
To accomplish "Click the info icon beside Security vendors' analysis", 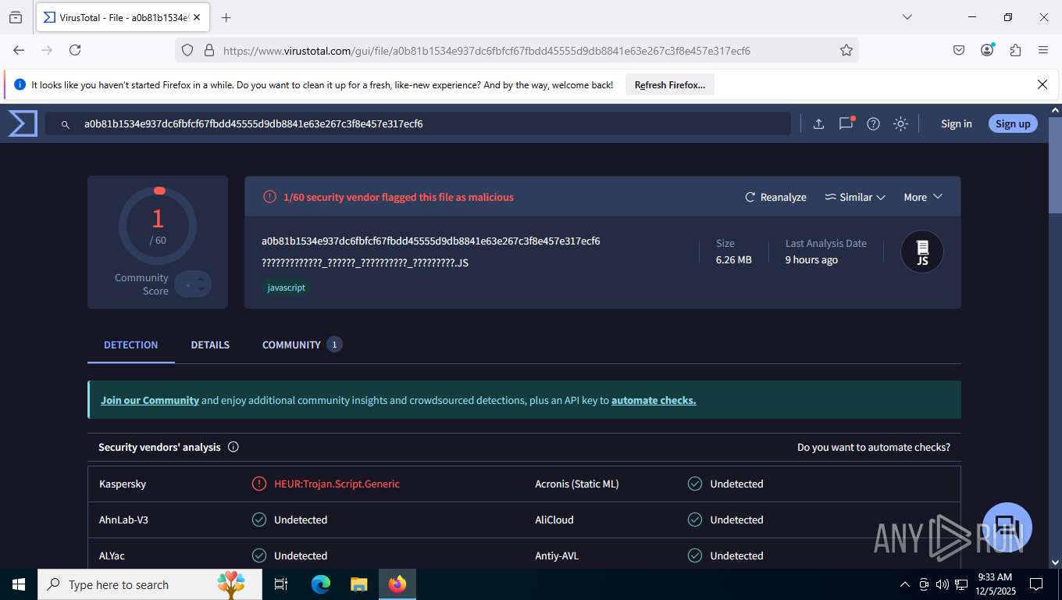I will (233, 447).
